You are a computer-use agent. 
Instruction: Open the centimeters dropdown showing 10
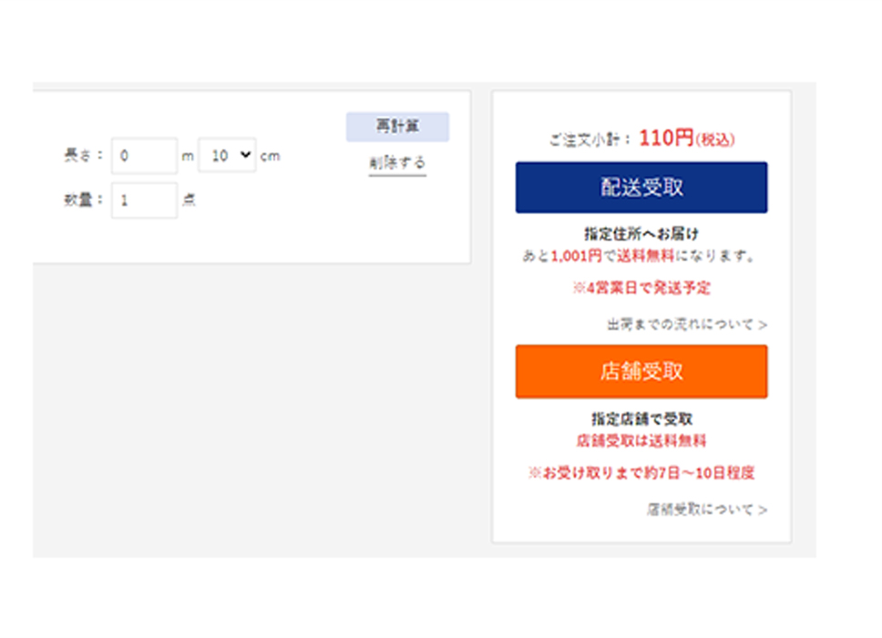[227, 155]
